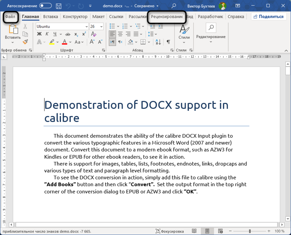The height and width of the screenshot is (235, 291).
Task: Customize Quick Access Toolbar dropdown
Action: [x=90, y=6]
